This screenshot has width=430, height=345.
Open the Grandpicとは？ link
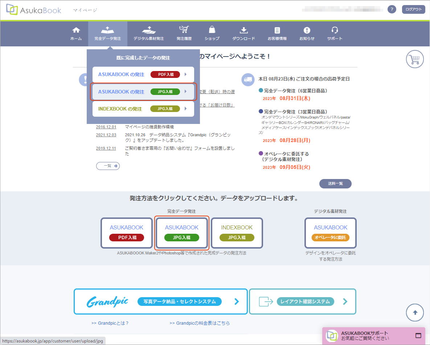click(x=110, y=323)
